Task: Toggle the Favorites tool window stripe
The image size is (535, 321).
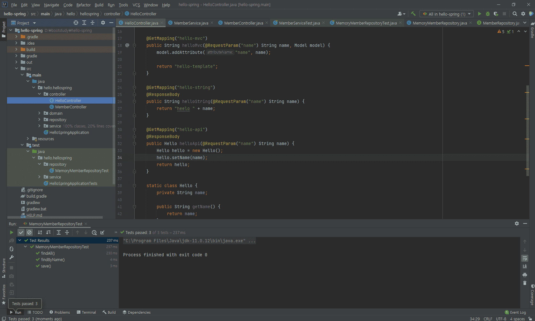Action: [4, 294]
